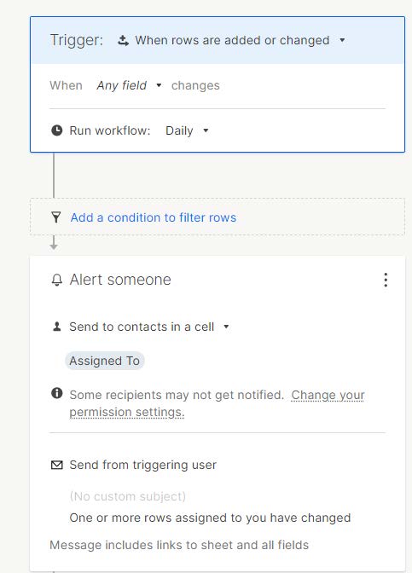Open Change your permission settings link
412x573 pixels.
click(218, 403)
